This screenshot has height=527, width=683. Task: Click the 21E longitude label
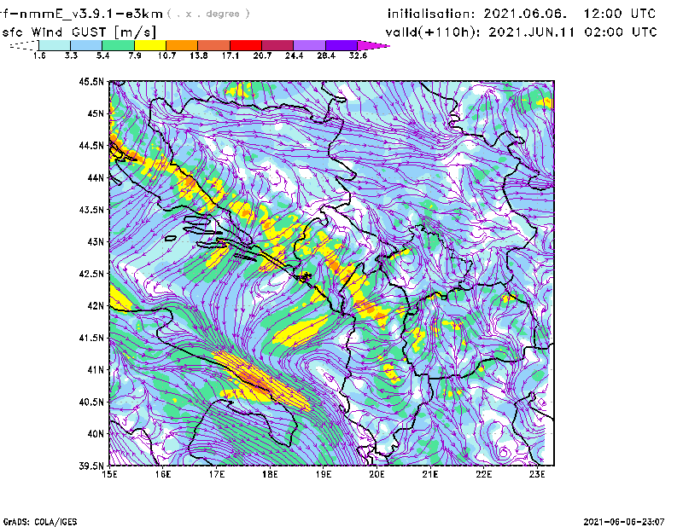(x=430, y=474)
